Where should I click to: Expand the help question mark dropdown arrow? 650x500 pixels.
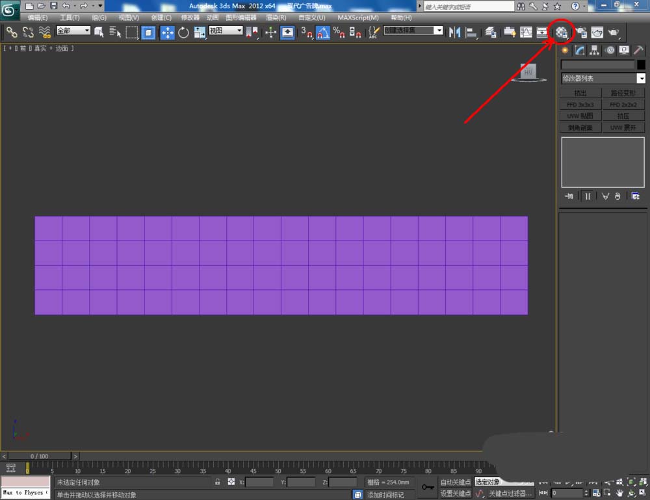pyautogui.click(x=584, y=6)
